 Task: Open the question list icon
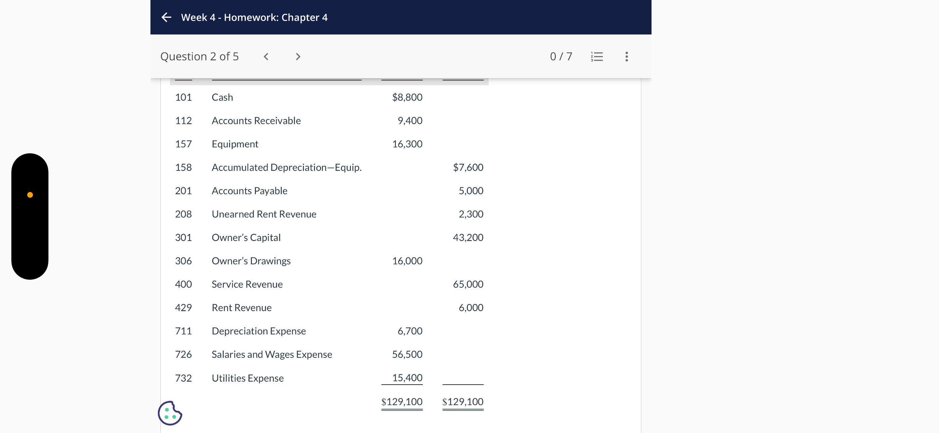(x=597, y=56)
